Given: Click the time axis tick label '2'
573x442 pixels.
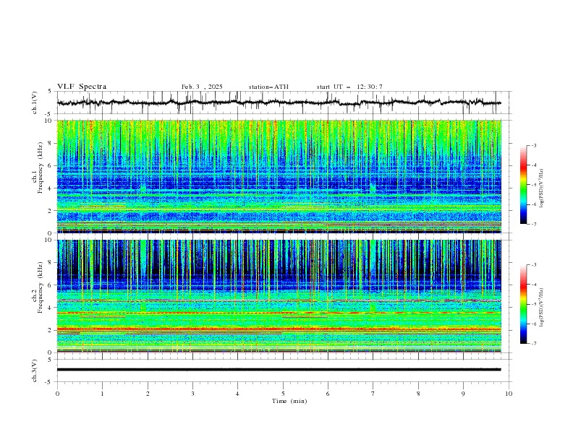Looking at the screenshot, I should (148, 394).
